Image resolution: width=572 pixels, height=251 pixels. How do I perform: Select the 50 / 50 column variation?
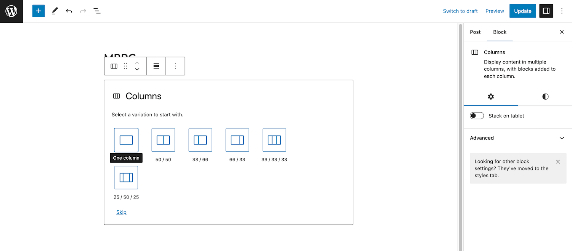coord(163,140)
